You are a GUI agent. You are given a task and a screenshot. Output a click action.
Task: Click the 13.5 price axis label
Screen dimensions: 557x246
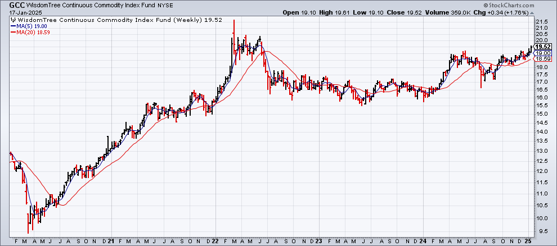pos(541,141)
